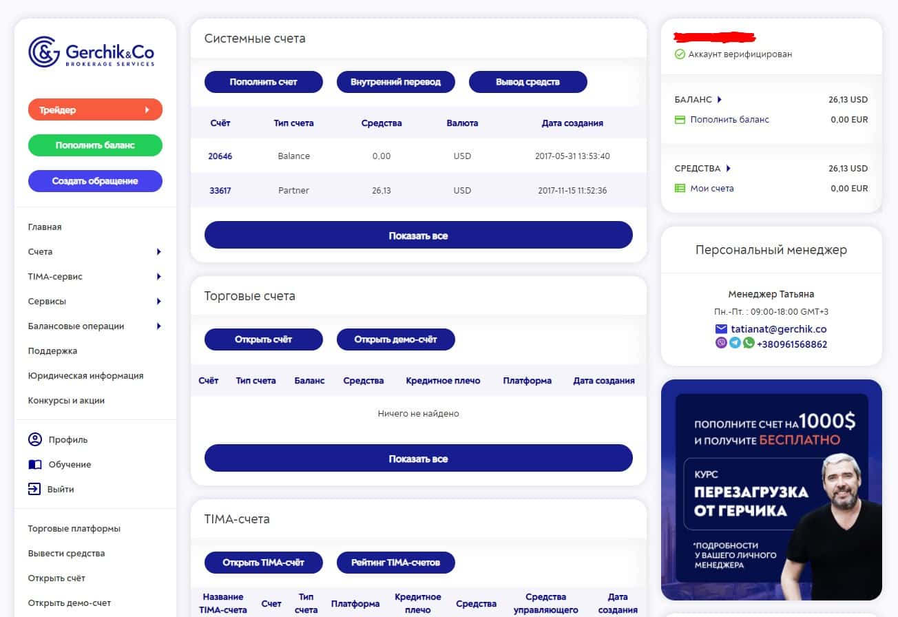This screenshot has height=617, width=898.
Task: Click the Внутренний перевод button
Action: click(396, 82)
